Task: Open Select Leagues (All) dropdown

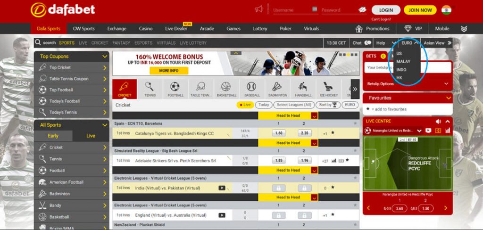Action: click(x=294, y=105)
